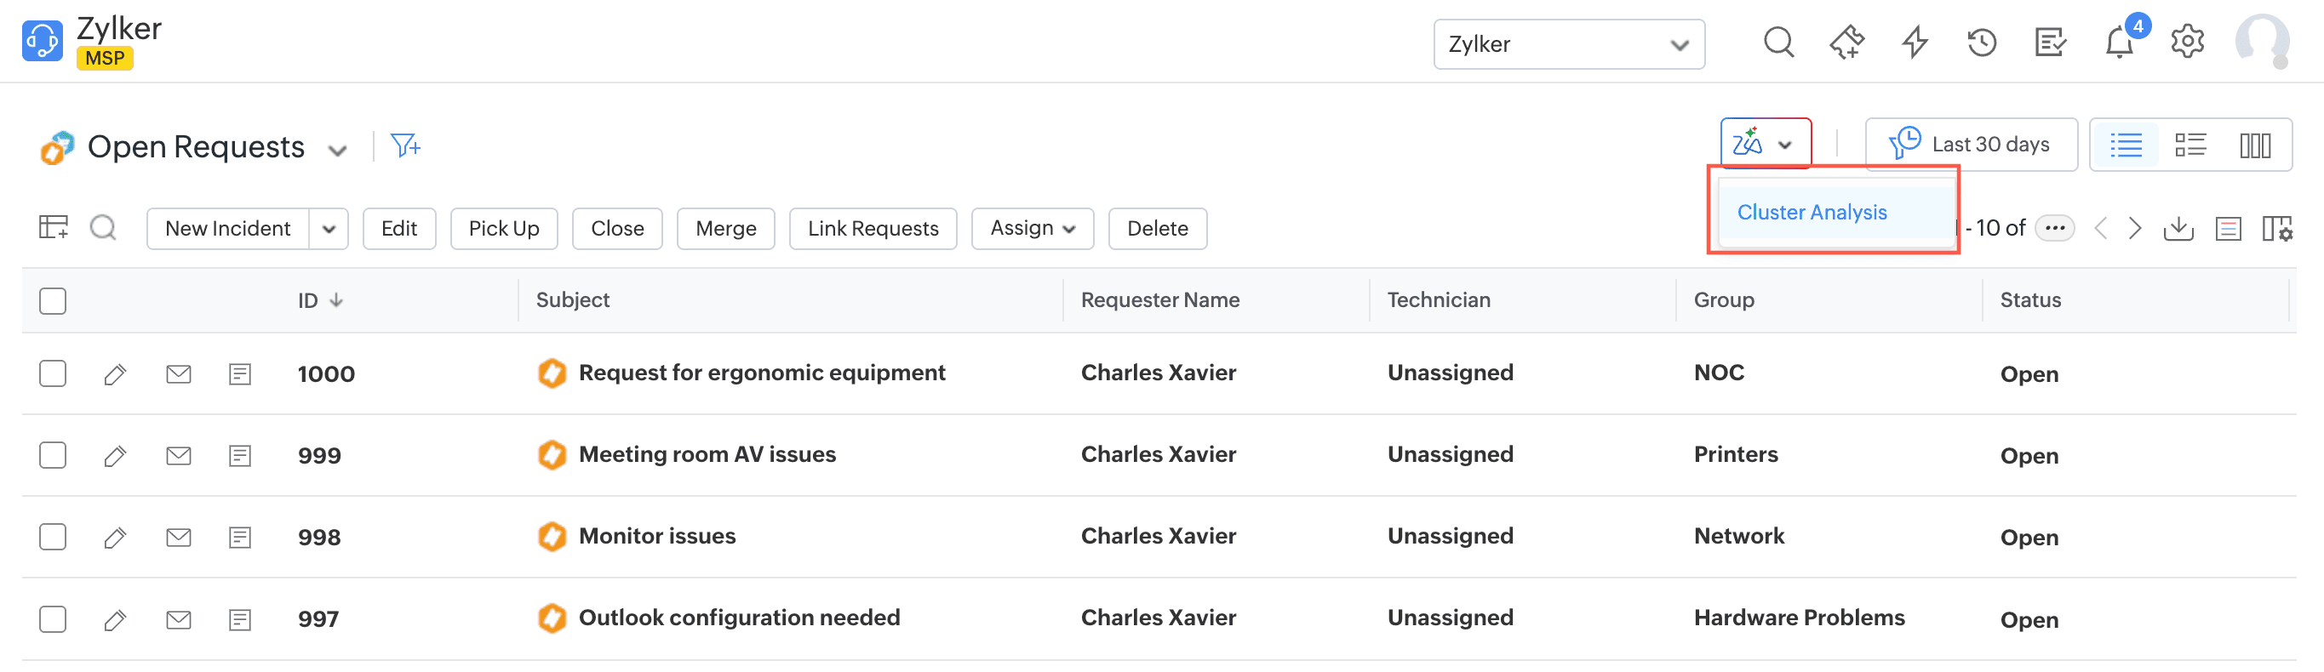
Task: Click the Merge button
Action: [x=725, y=229]
